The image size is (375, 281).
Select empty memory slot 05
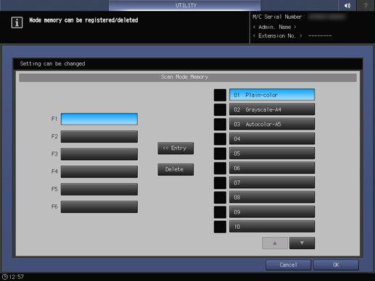point(272,154)
